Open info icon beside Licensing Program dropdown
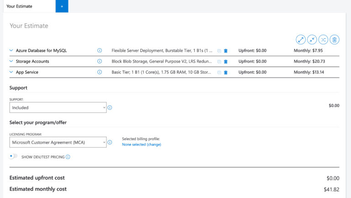351x198 pixels. [110, 142]
